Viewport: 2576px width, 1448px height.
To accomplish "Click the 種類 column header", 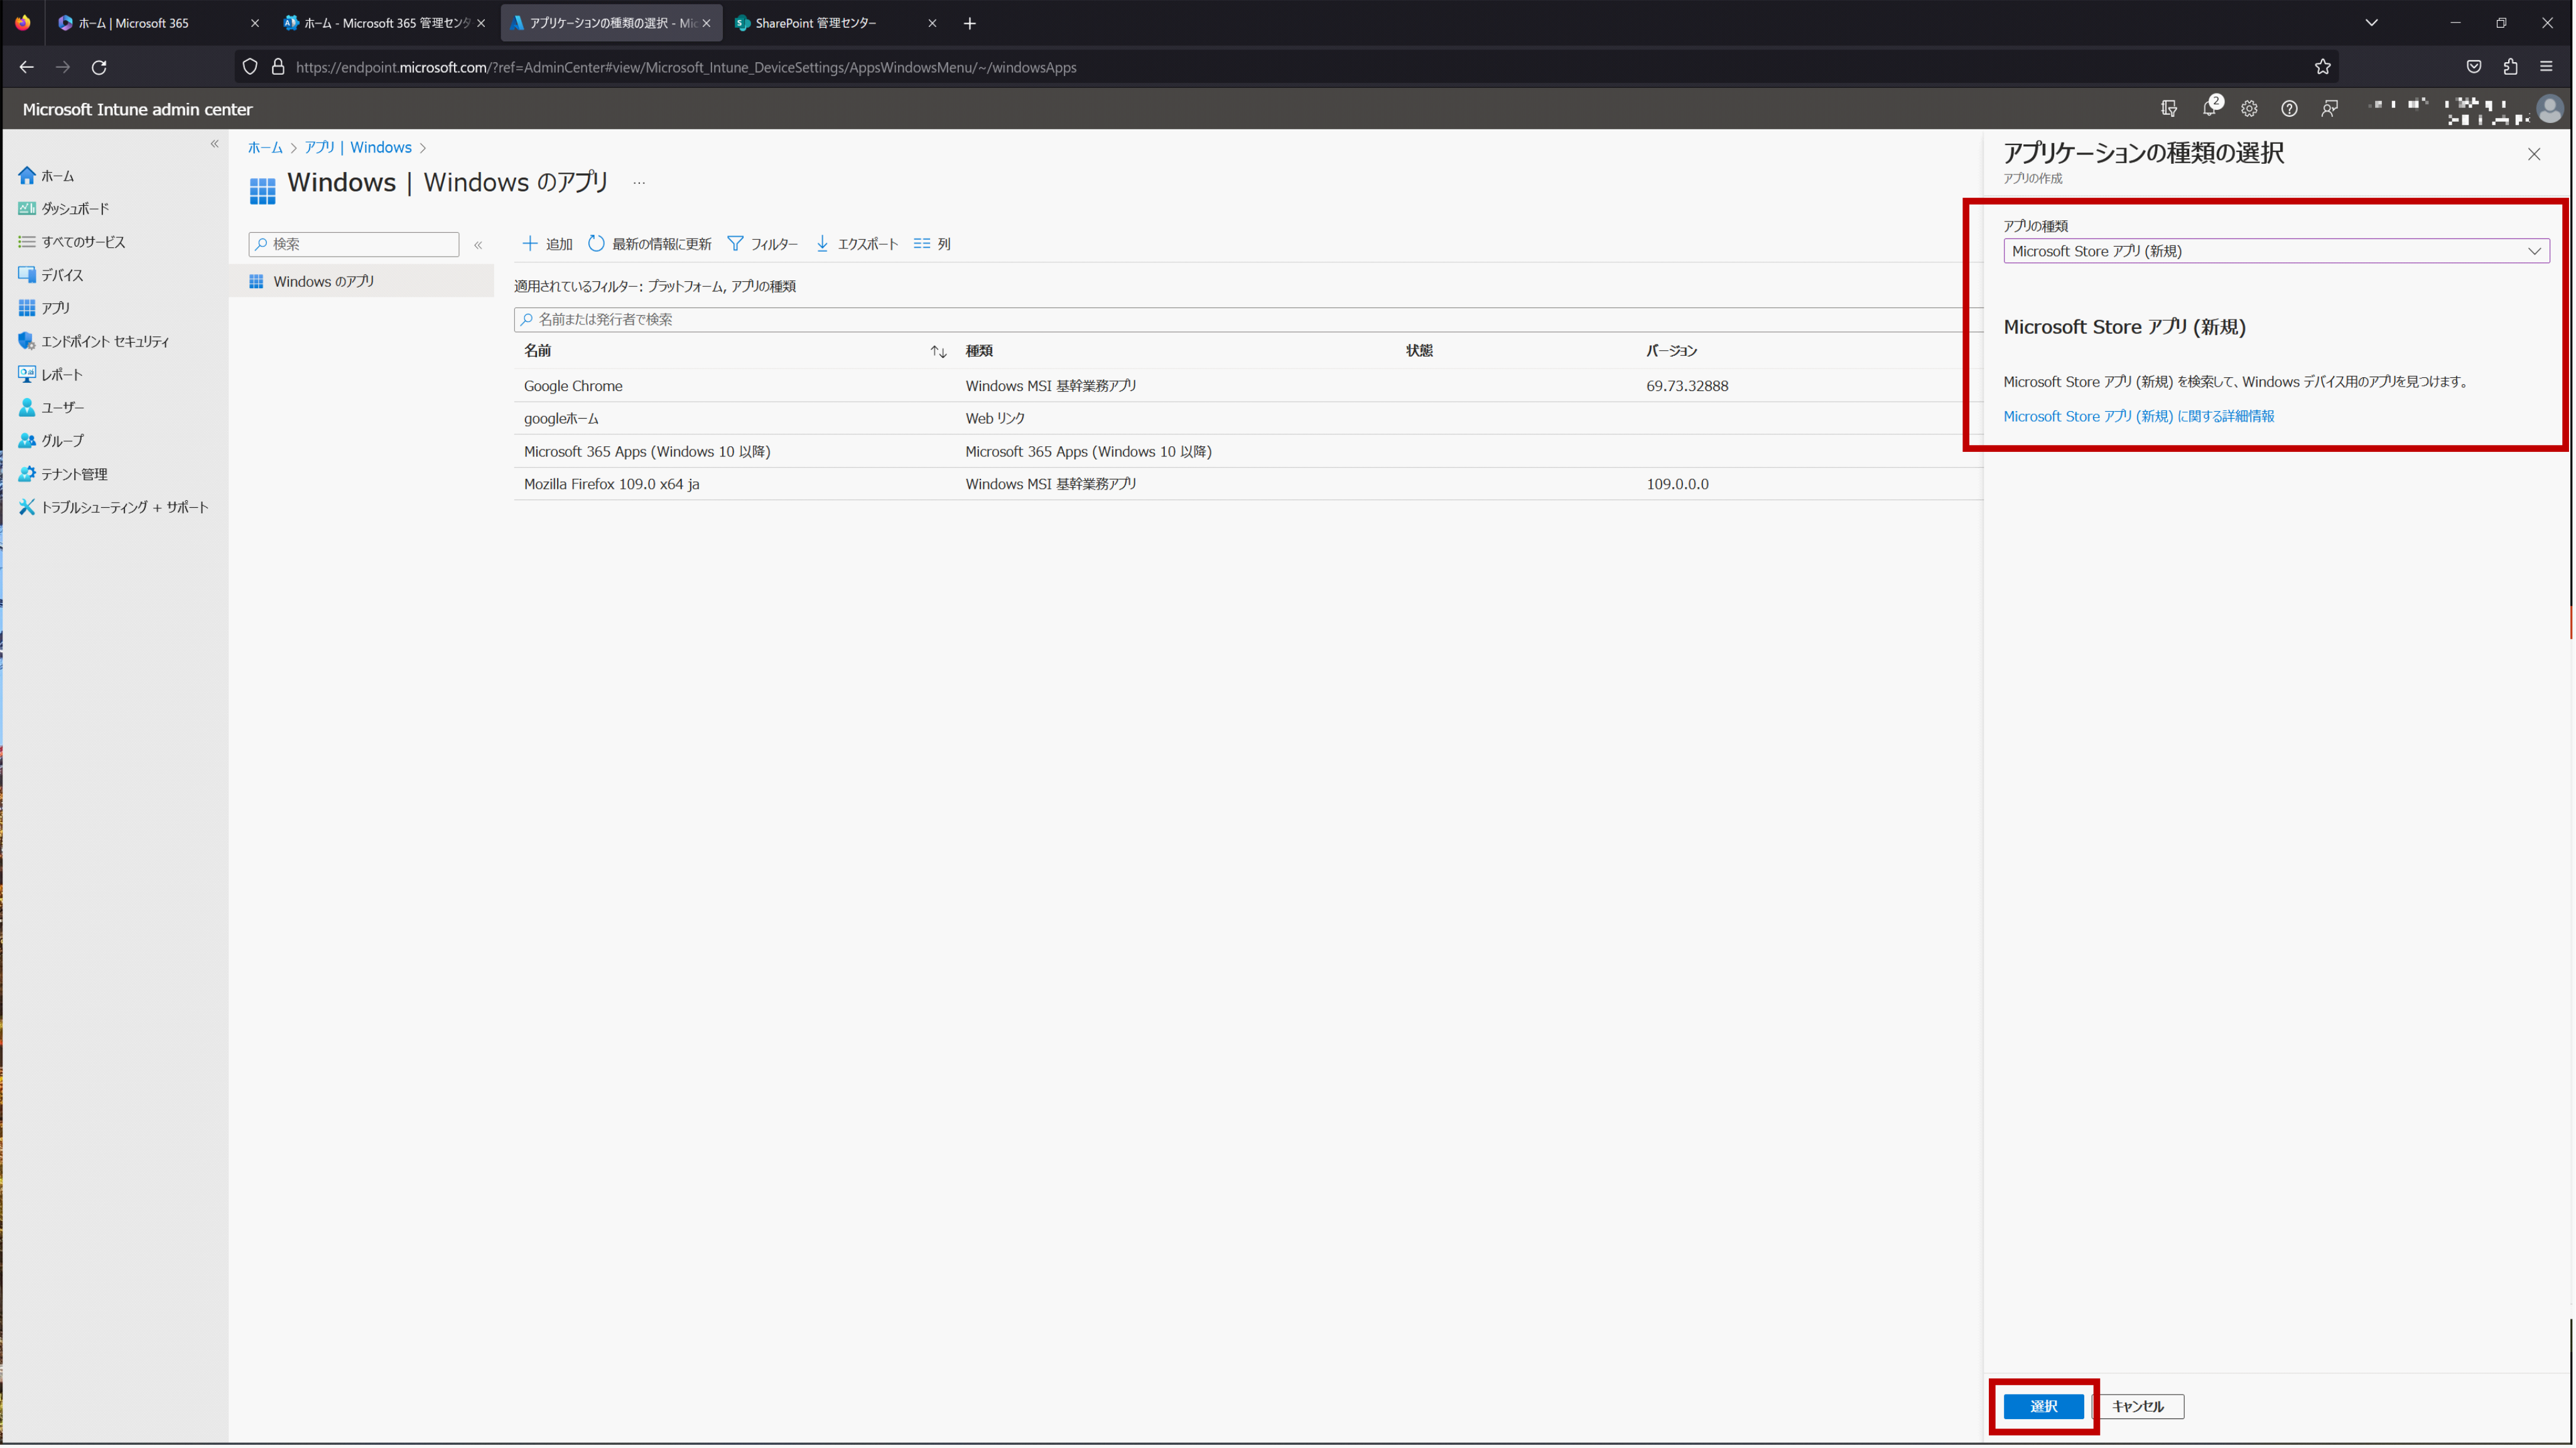I will [x=979, y=351].
